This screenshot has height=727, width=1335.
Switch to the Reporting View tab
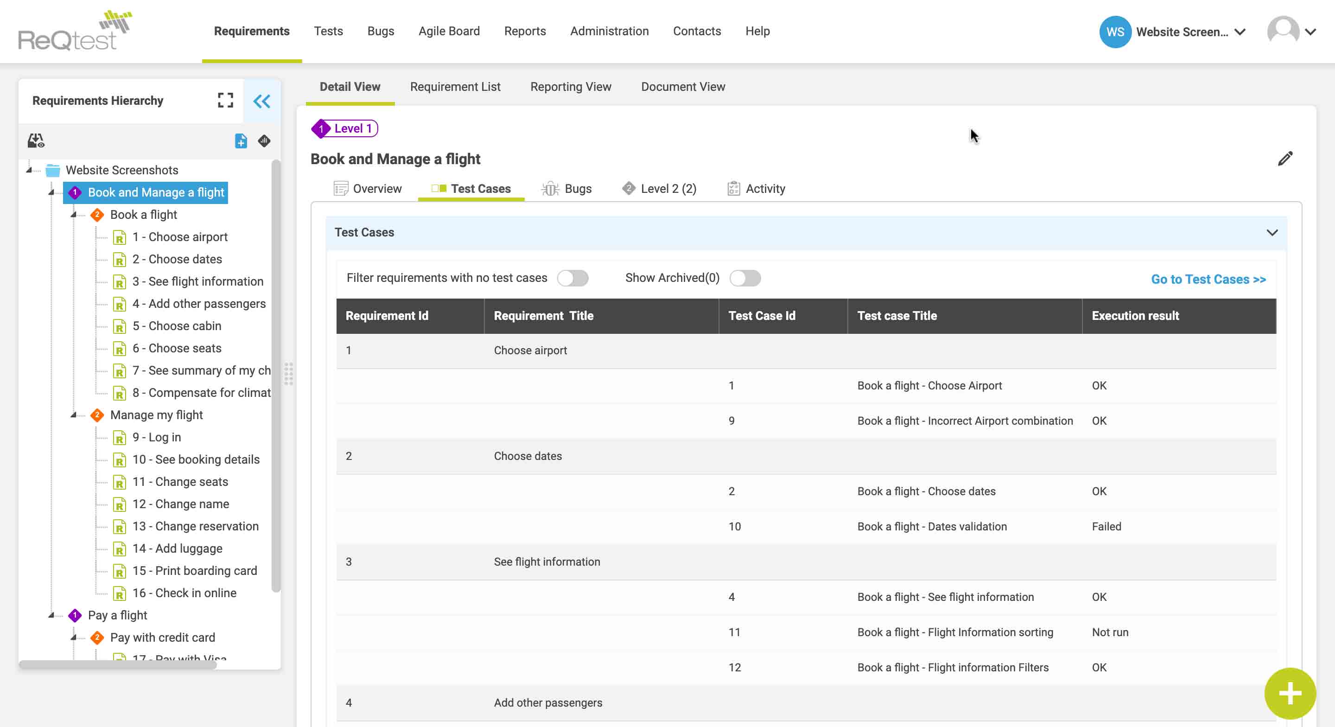tap(570, 87)
